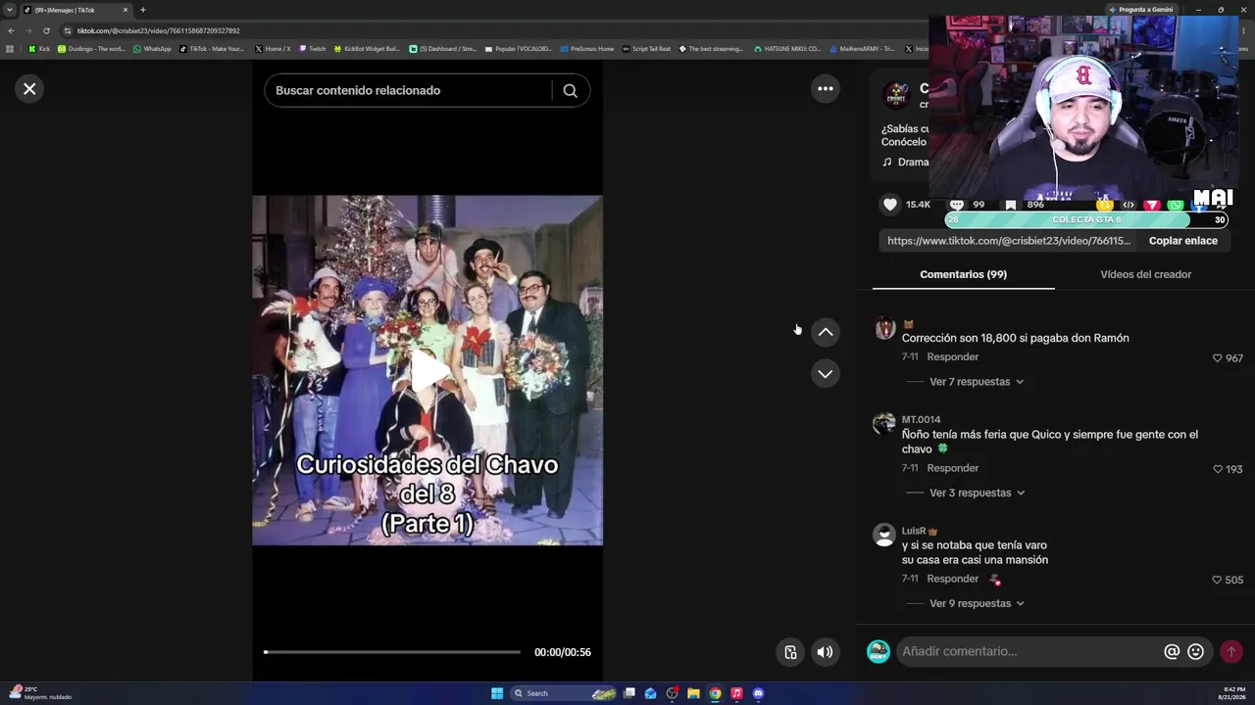Viewport: 1255px width, 705px height.
Task: Reply to LuisR's comment
Action: [x=953, y=580]
